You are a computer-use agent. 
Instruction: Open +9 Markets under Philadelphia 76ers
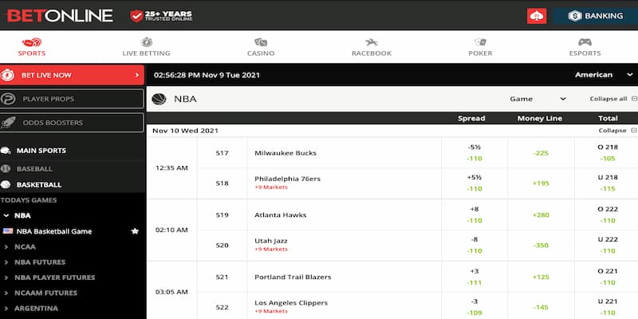[x=271, y=187]
